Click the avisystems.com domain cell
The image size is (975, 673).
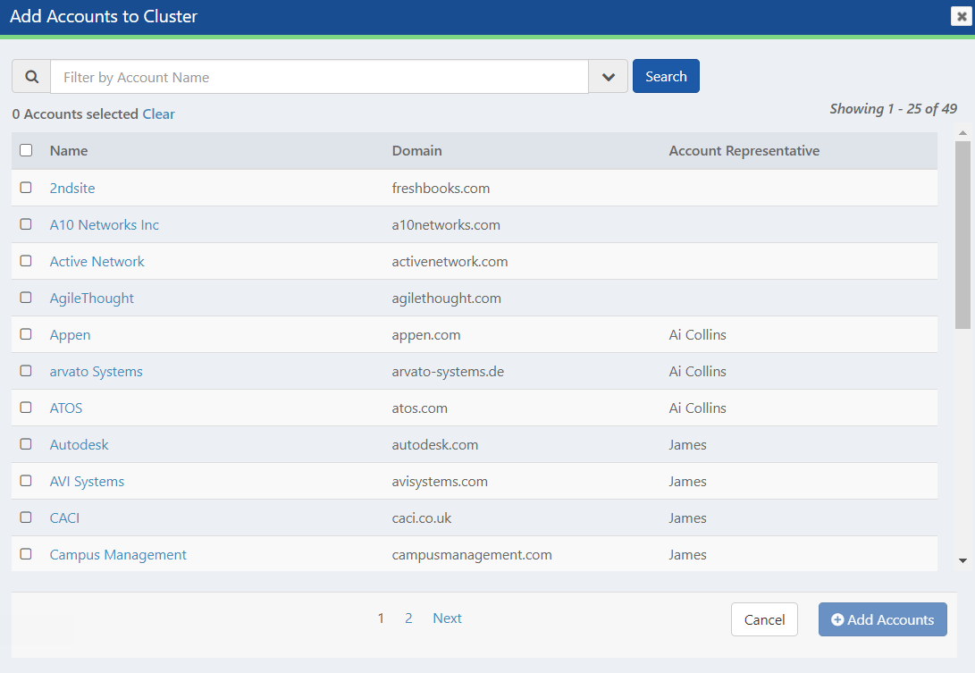tap(440, 482)
